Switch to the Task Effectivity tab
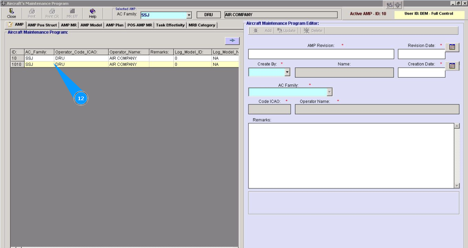This screenshot has width=468, height=248. pos(171,25)
